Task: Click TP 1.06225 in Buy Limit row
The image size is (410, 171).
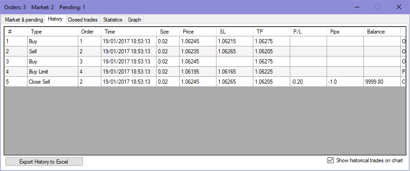Action: (x=271, y=72)
